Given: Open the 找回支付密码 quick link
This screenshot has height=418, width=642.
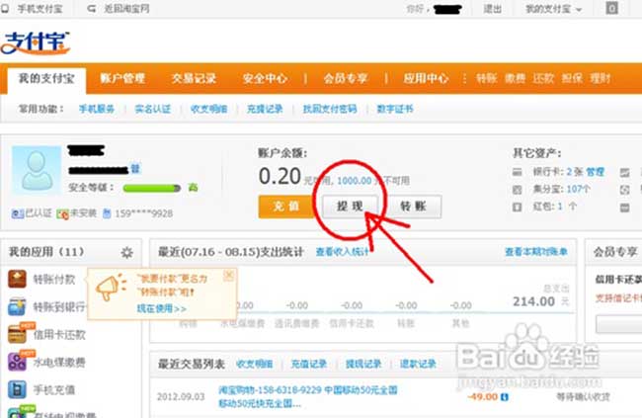Looking at the screenshot, I should coord(330,109).
